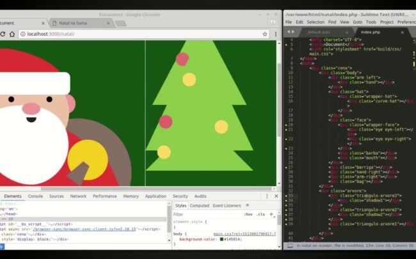
Task: Open Sublime Text View menu
Action: pos(344,22)
